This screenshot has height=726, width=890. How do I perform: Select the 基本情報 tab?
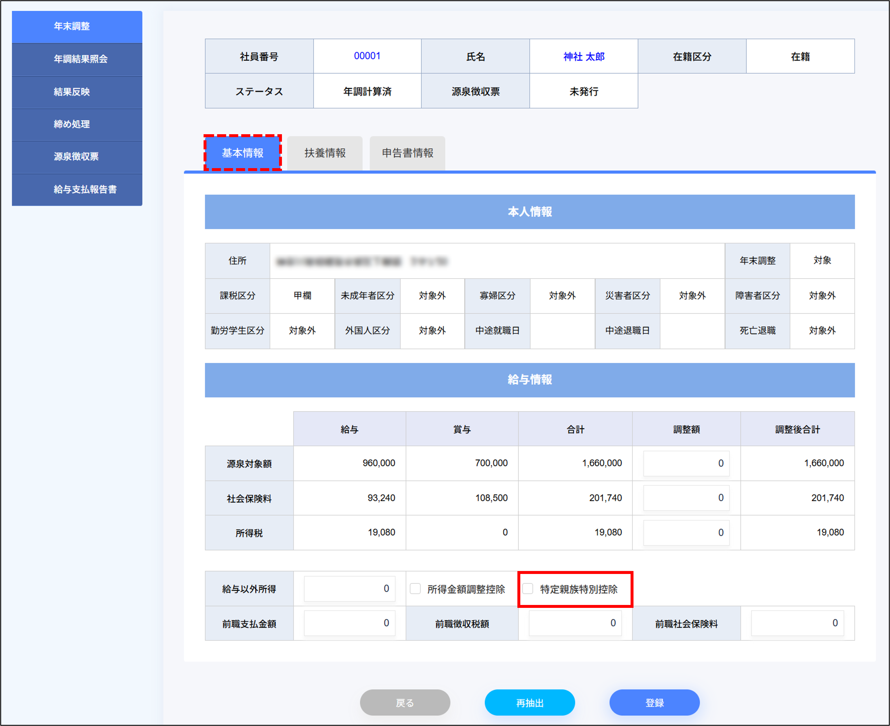(242, 153)
